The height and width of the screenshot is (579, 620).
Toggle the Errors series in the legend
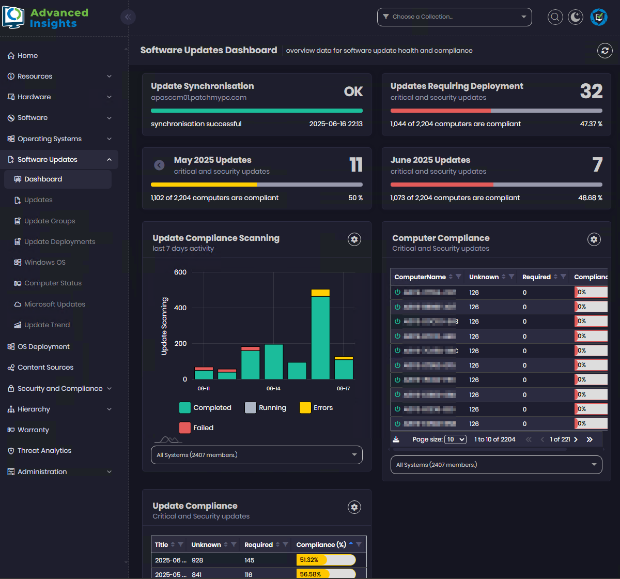point(316,407)
